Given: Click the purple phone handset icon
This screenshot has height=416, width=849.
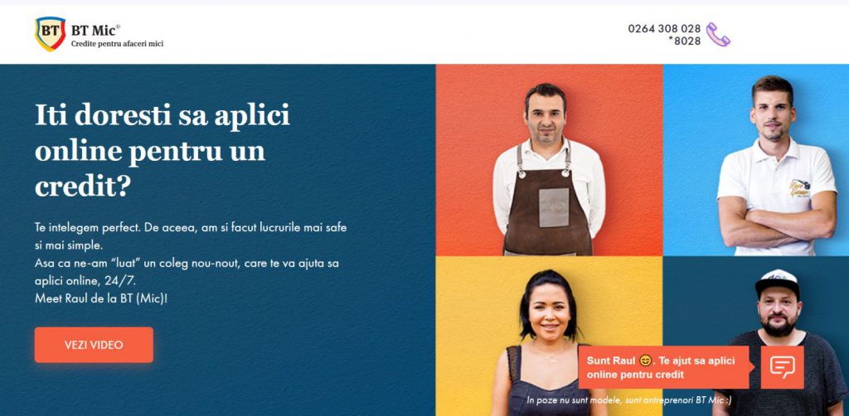Looking at the screenshot, I should coord(718,35).
